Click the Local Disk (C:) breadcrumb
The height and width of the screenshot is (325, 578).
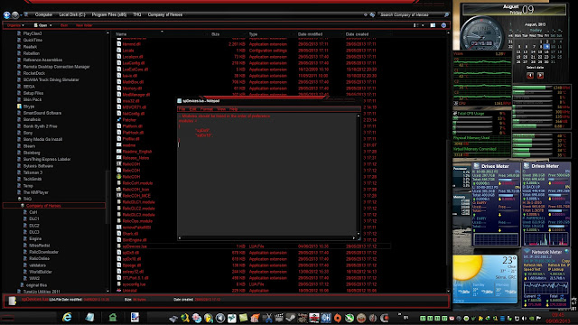pos(72,14)
